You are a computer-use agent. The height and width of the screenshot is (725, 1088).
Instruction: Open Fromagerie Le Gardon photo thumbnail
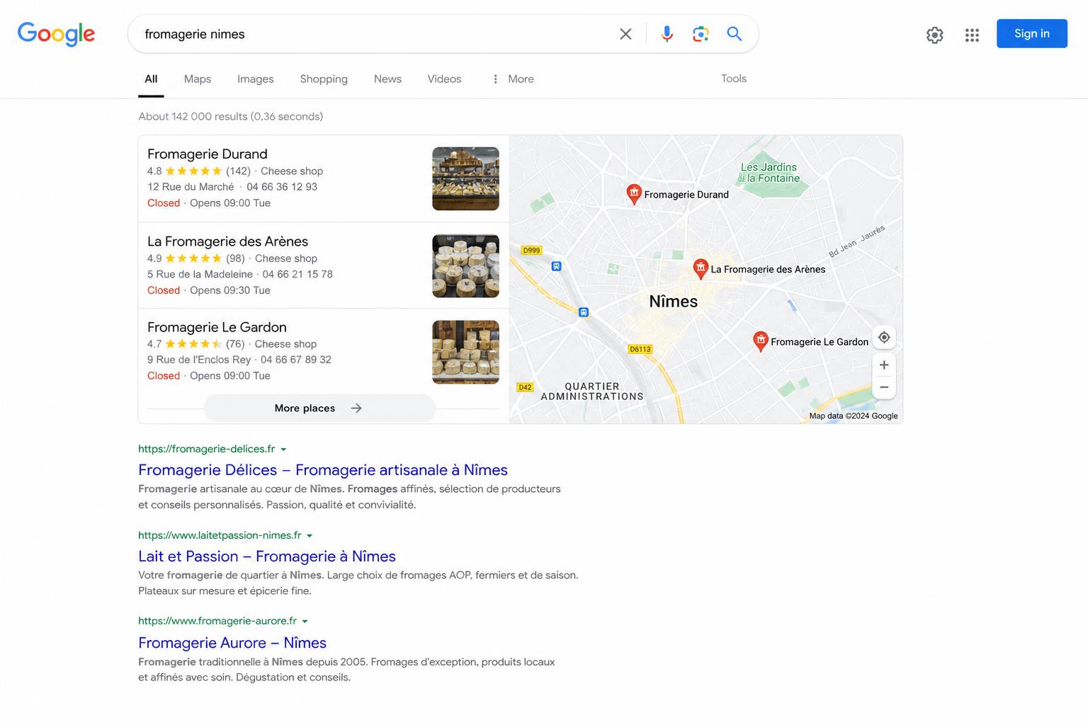pos(465,352)
